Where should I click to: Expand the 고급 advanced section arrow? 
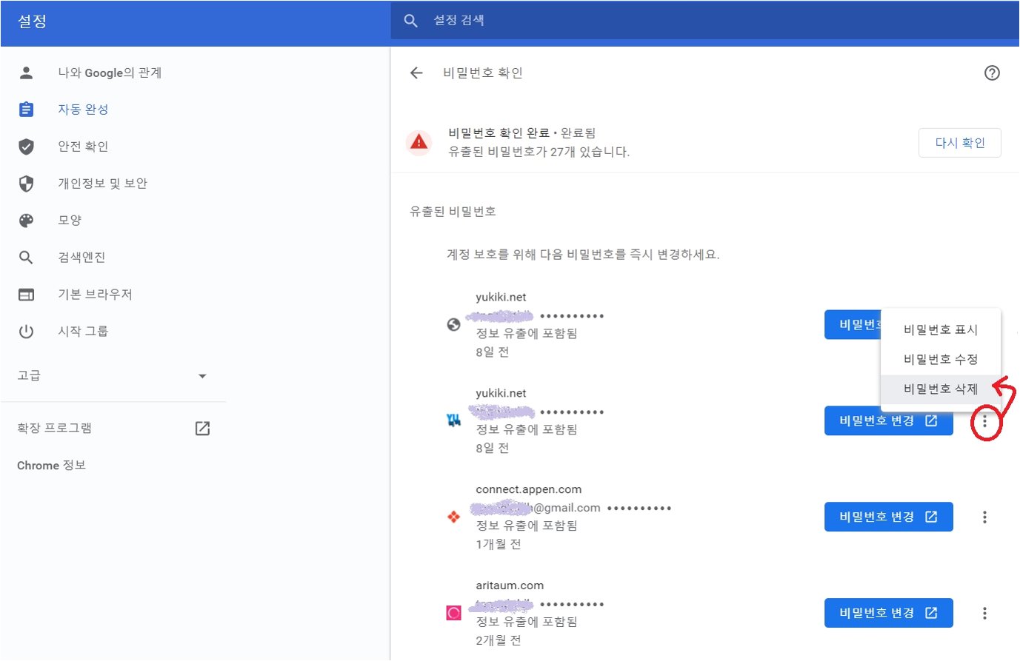pyautogui.click(x=202, y=376)
